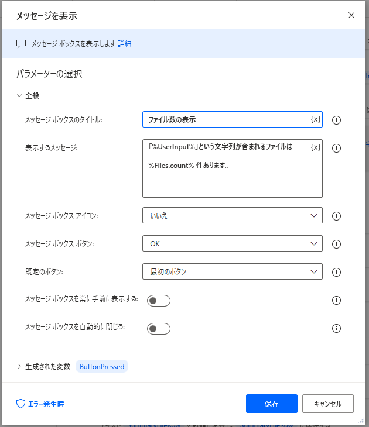Toggle メッセージ ボックスを自動的に閉じる switch

(x=159, y=329)
